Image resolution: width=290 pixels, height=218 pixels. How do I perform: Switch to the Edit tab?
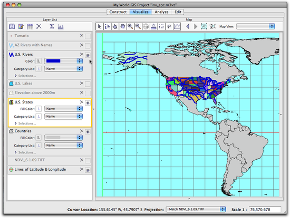pos(178,12)
